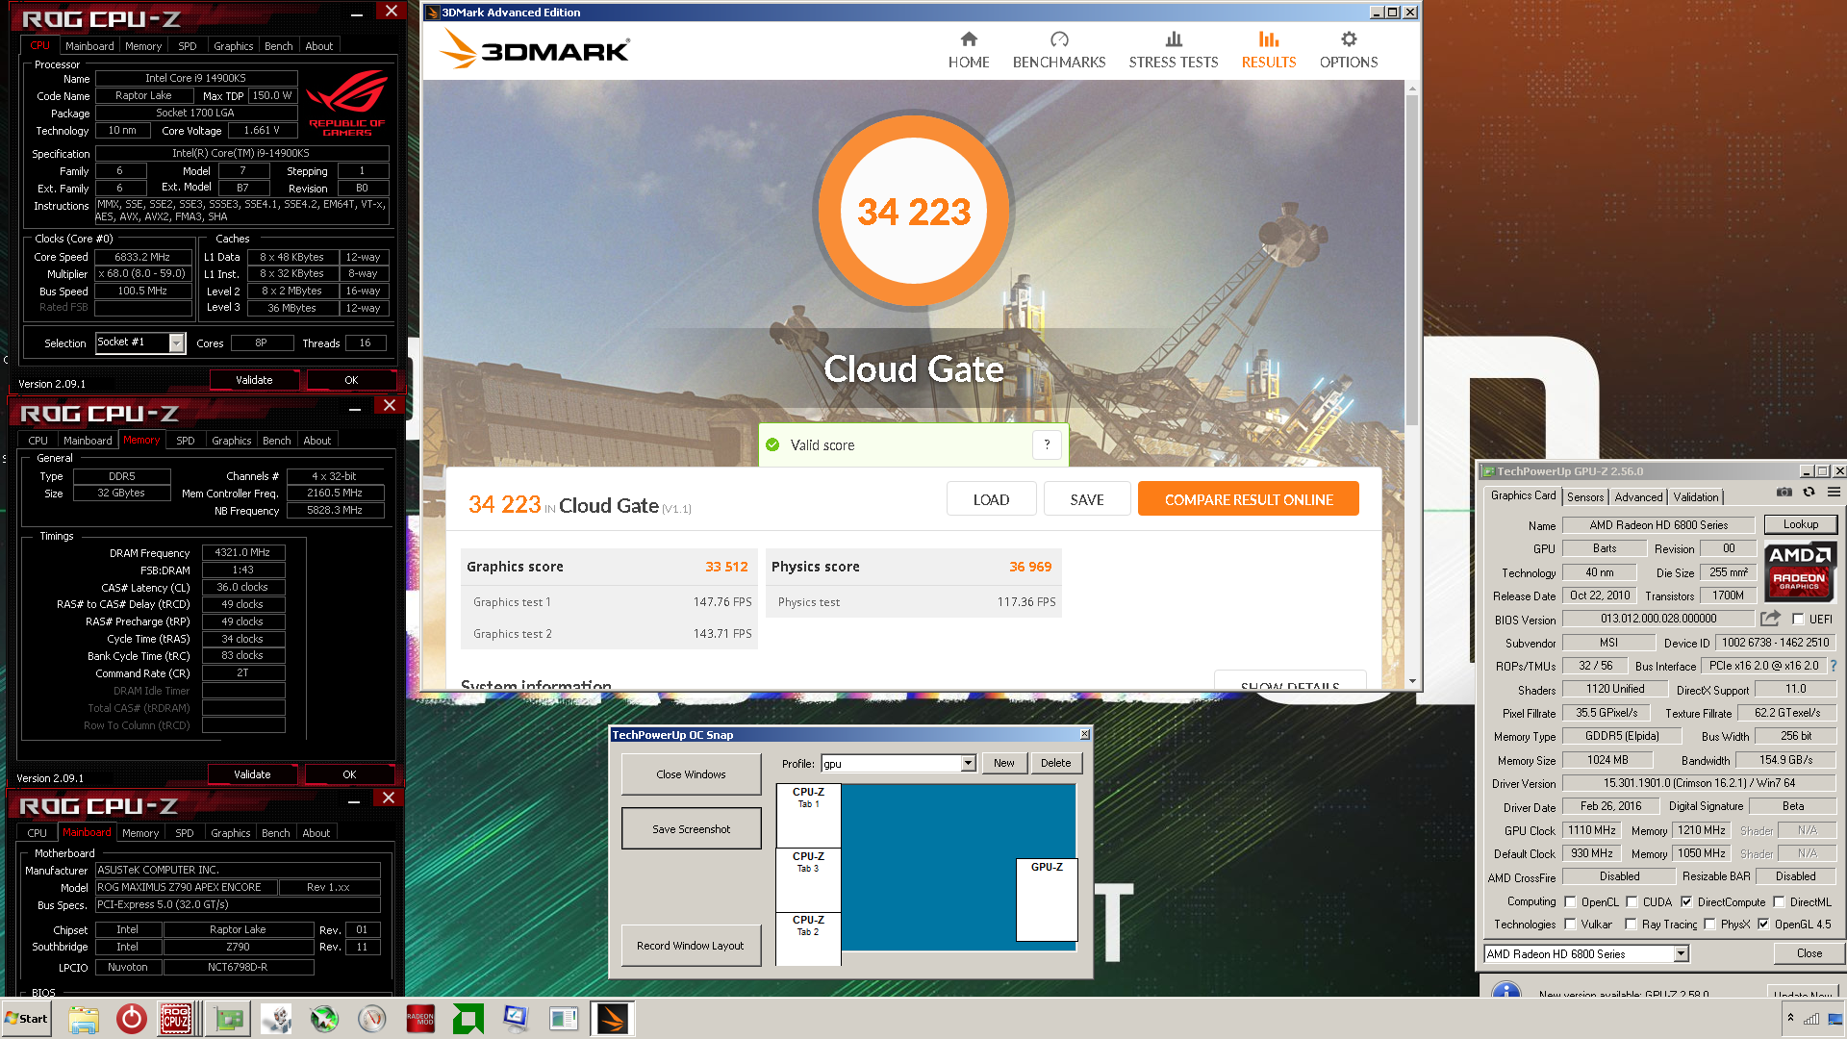This screenshot has width=1847, height=1039.
Task: Click the Bus Interface question mark icon
Action: 1833,666
